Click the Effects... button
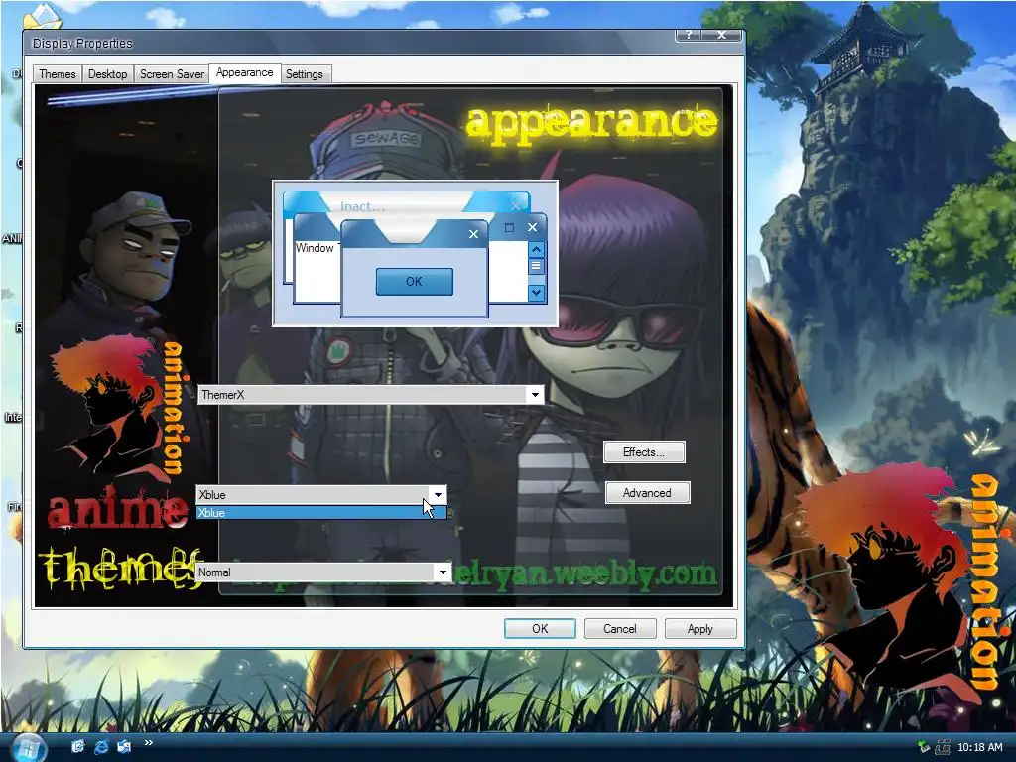 pyautogui.click(x=643, y=452)
